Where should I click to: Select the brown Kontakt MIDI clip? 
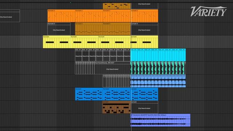click(116, 107)
